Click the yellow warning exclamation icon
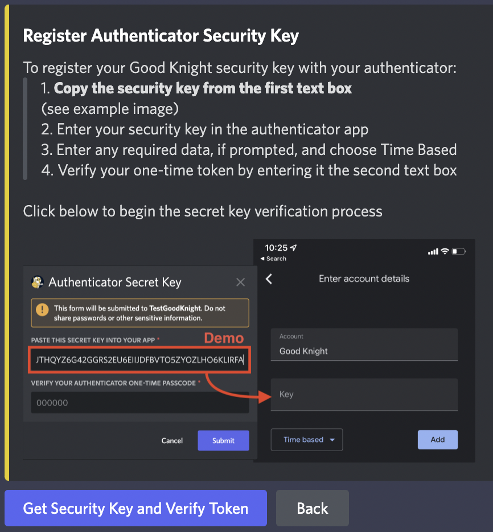Viewport: 493px width, 532px height. pyautogui.click(x=42, y=309)
